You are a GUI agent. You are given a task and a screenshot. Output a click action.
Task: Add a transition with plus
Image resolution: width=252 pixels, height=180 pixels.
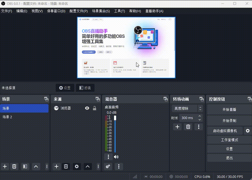click(177, 127)
